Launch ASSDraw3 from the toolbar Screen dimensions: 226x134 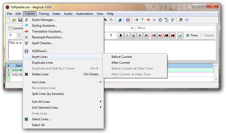click(x=128, y=20)
